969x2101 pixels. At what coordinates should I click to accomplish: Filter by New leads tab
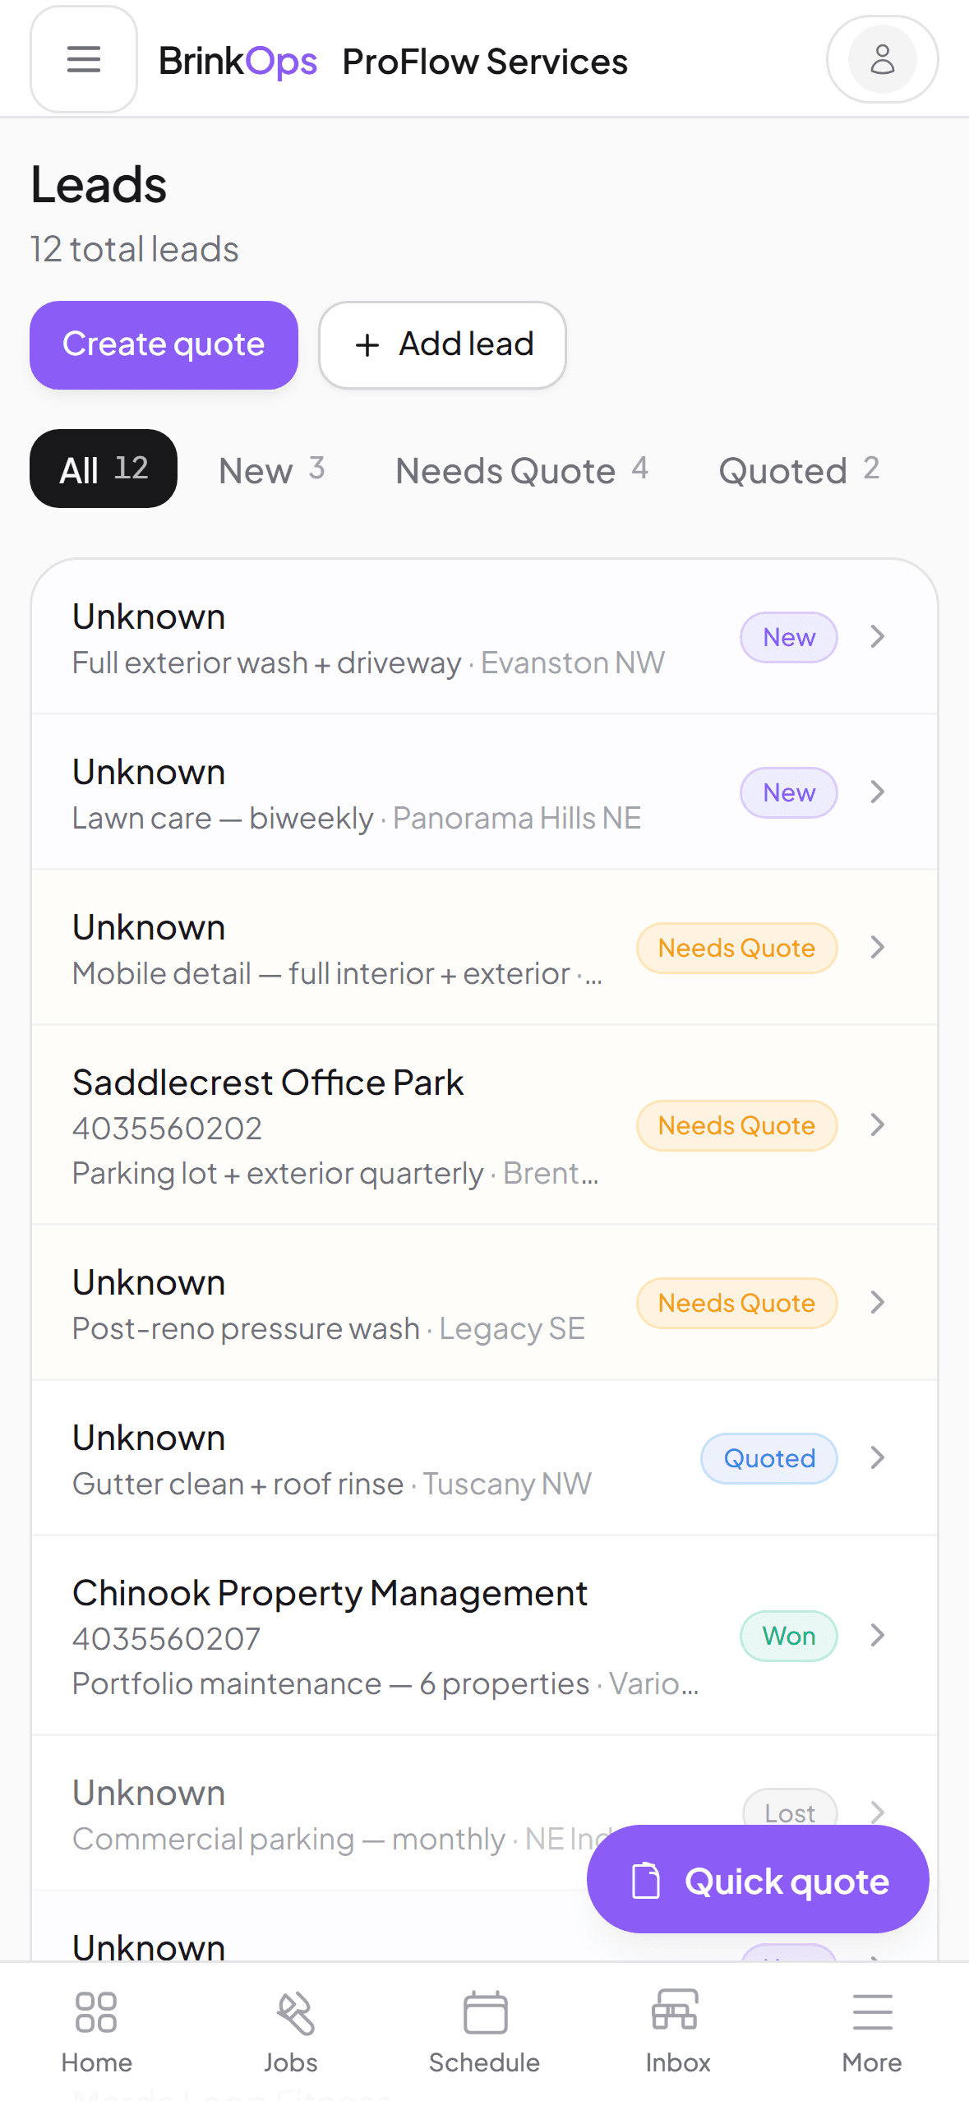[x=272, y=469]
